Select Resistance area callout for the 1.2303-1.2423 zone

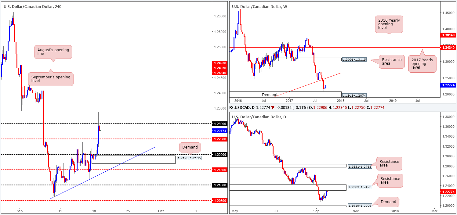pos(390,180)
